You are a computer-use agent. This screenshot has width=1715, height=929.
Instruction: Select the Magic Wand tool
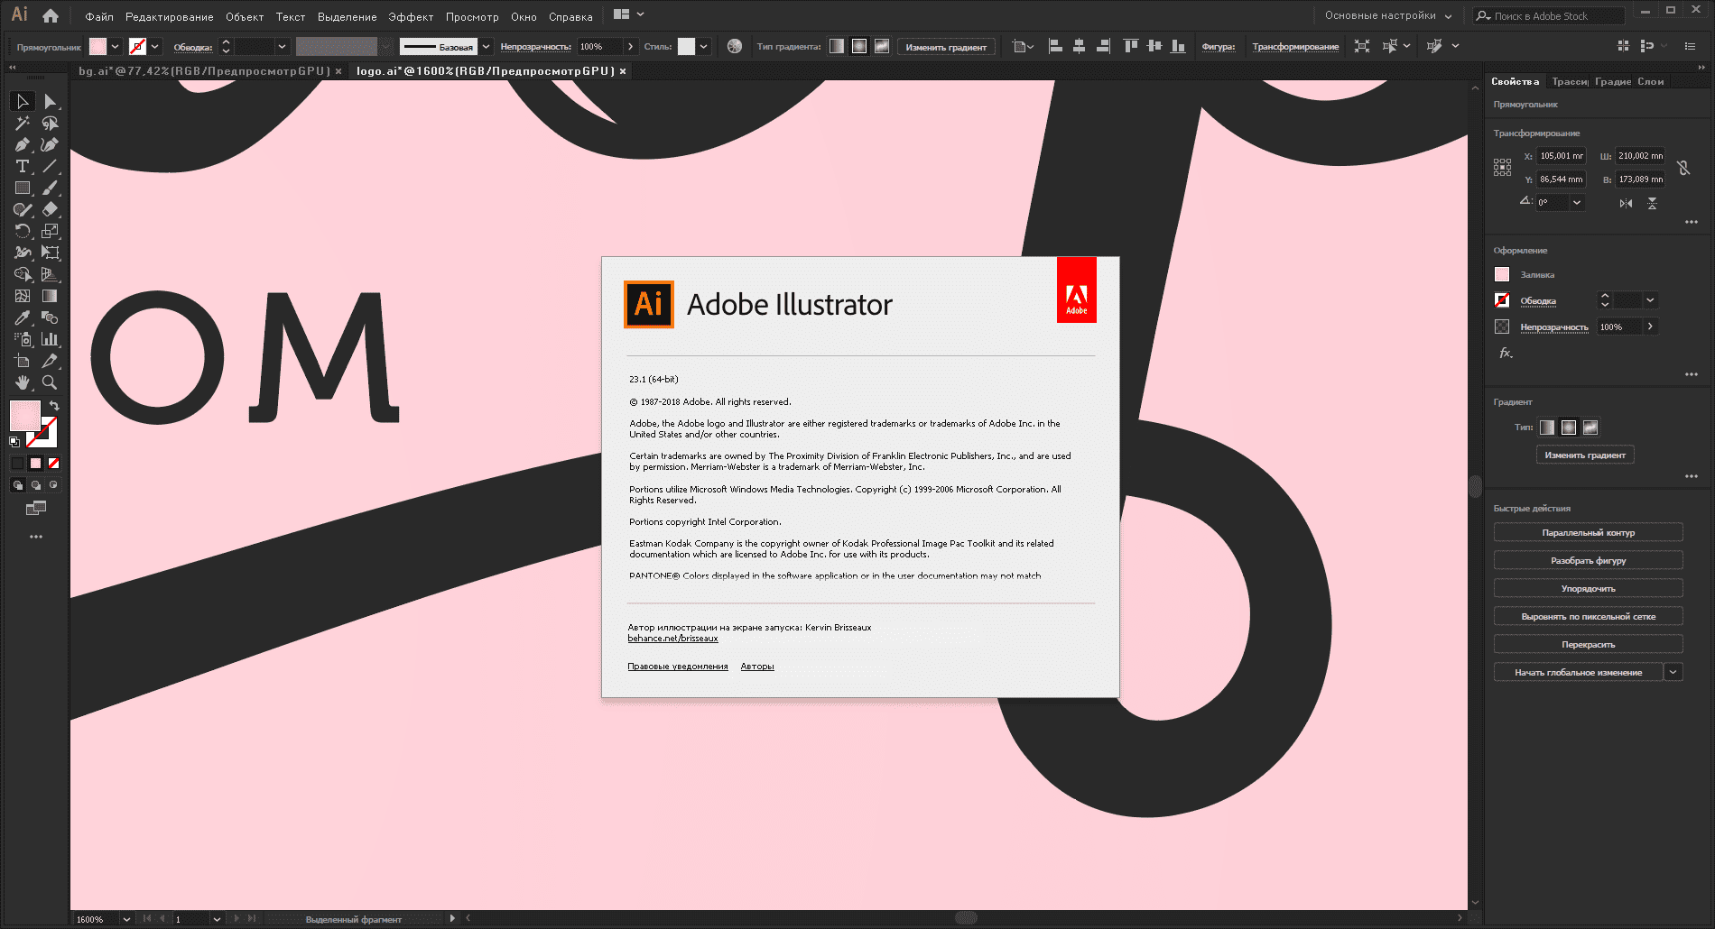tap(23, 123)
